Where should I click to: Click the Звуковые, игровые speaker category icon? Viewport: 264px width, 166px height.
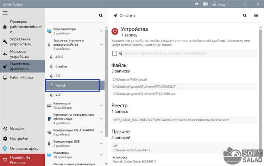pyautogui.click(x=49, y=45)
